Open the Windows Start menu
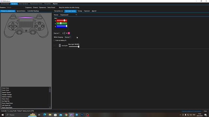 click(x=3, y=115)
